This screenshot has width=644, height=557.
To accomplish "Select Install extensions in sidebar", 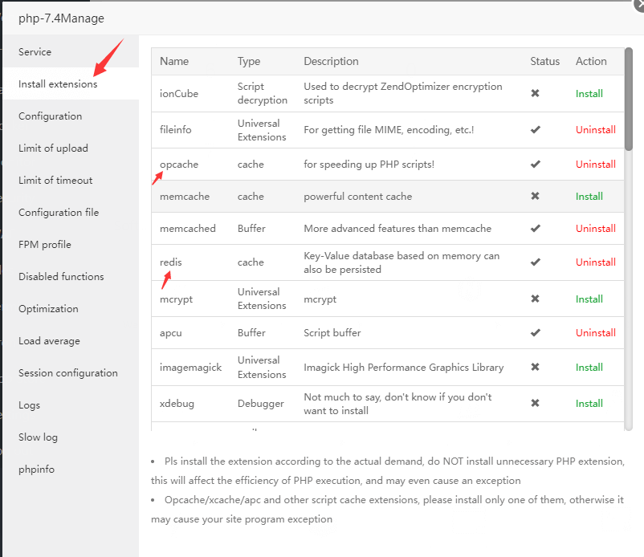I will pos(58,83).
